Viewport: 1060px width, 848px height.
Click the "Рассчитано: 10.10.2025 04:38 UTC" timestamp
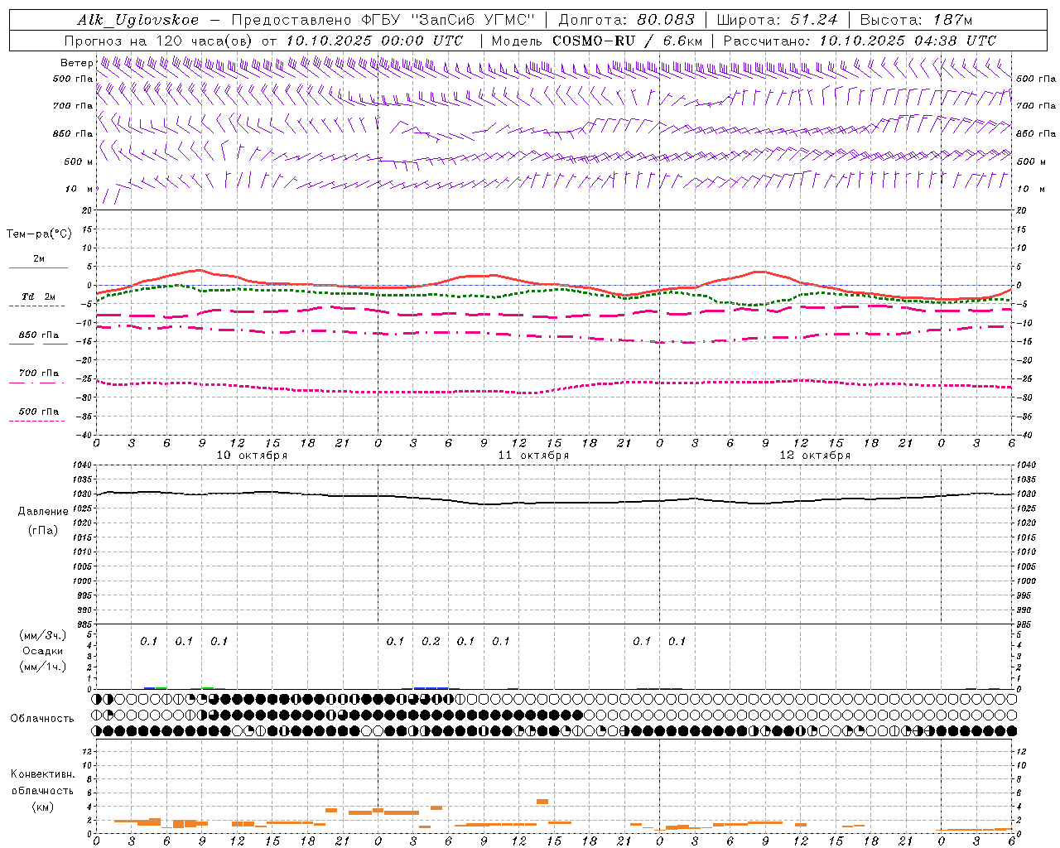click(x=860, y=41)
